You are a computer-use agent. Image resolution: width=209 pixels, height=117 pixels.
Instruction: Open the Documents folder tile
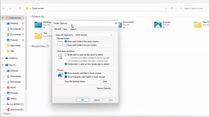pos(126,25)
